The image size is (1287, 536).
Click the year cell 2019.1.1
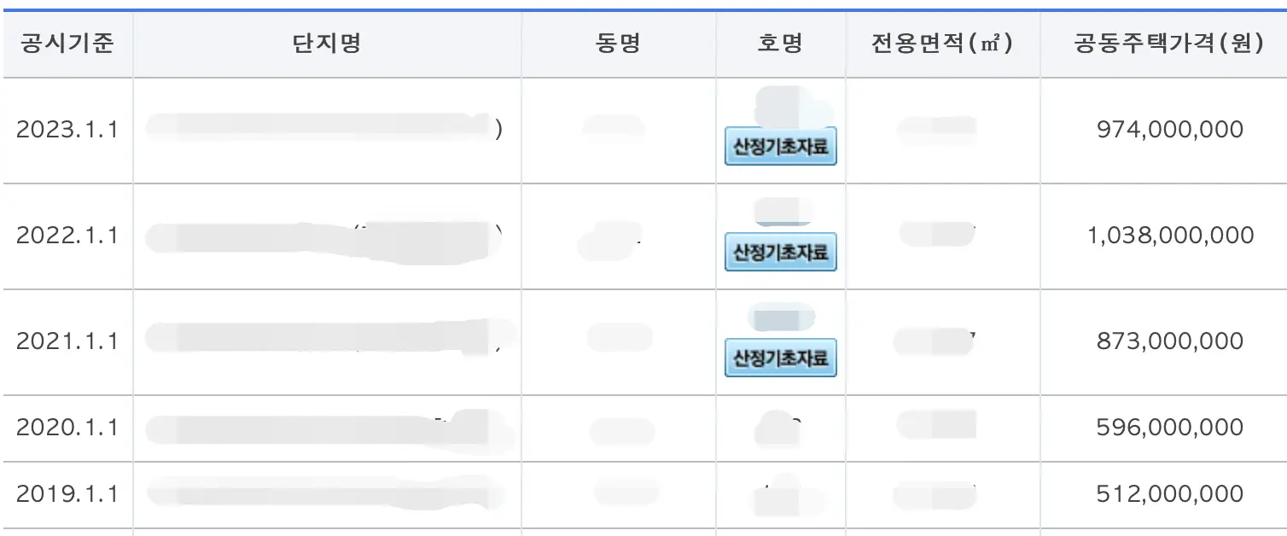tap(67, 493)
